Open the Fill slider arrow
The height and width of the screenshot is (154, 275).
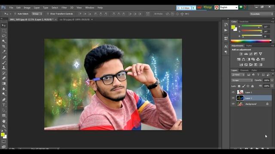272,86
